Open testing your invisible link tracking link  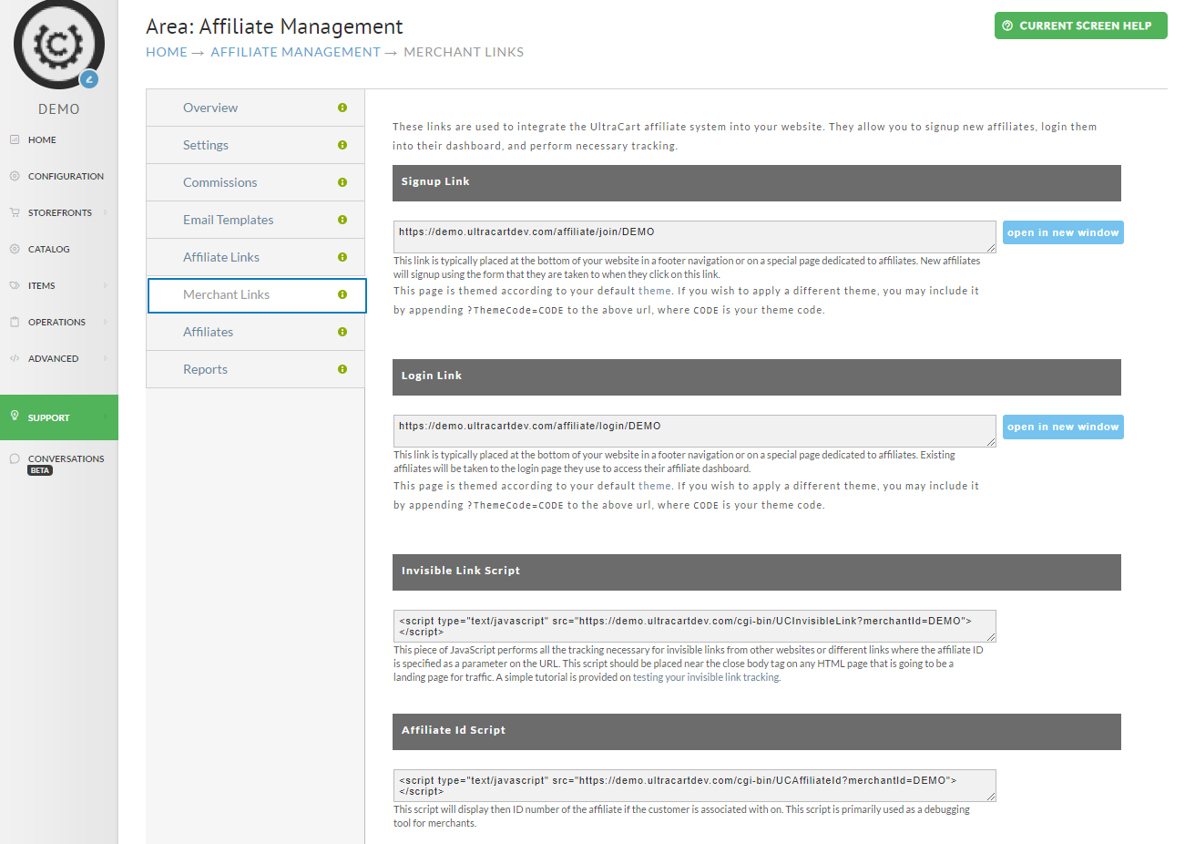point(707,677)
